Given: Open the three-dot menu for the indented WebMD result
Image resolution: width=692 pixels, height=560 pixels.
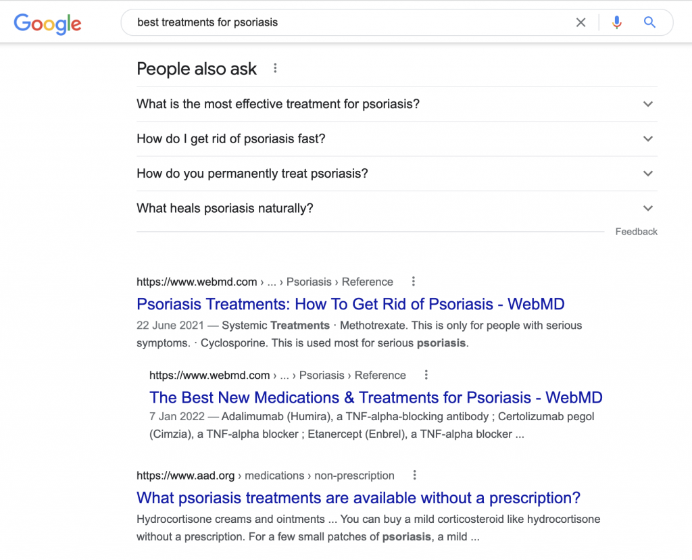Looking at the screenshot, I should pos(426,375).
